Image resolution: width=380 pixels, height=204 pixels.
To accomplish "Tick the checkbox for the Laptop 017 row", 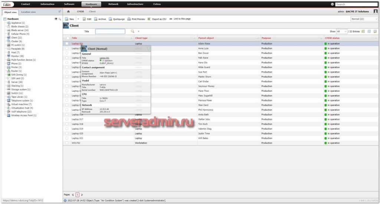I will click(x=67, y=119).
